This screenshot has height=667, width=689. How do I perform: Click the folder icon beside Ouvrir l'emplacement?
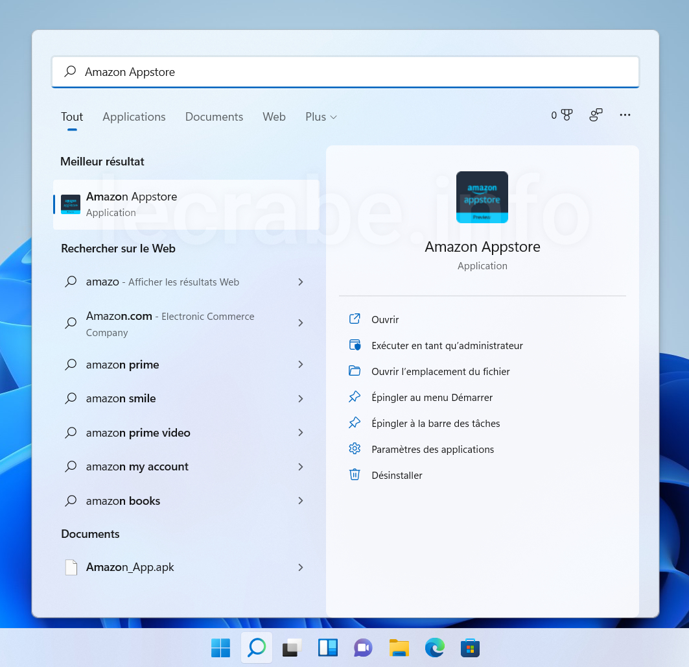tap(355, 370)
